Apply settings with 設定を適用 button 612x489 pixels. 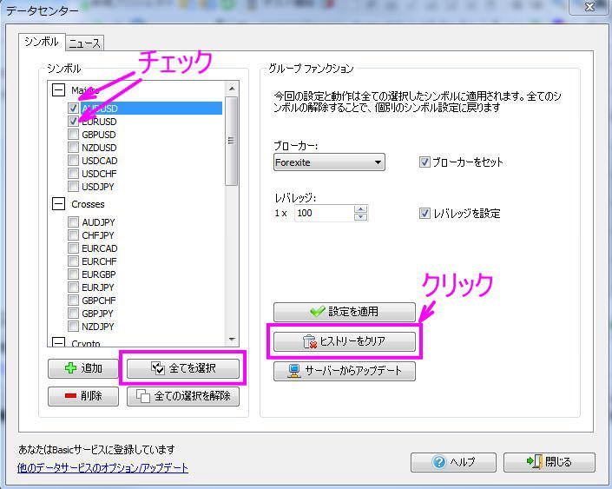[x=344, y=312]
